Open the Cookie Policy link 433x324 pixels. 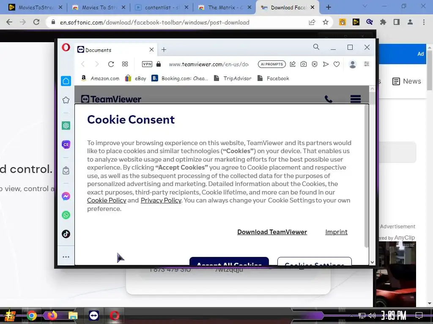click(107, 200)
